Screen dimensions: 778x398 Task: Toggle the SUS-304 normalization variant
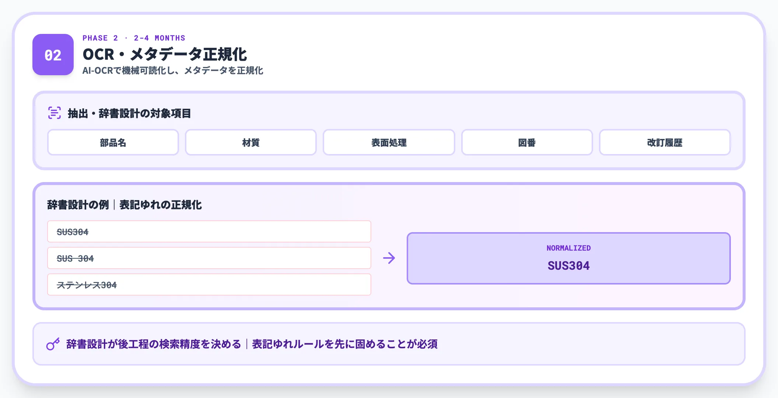(209, 258)
